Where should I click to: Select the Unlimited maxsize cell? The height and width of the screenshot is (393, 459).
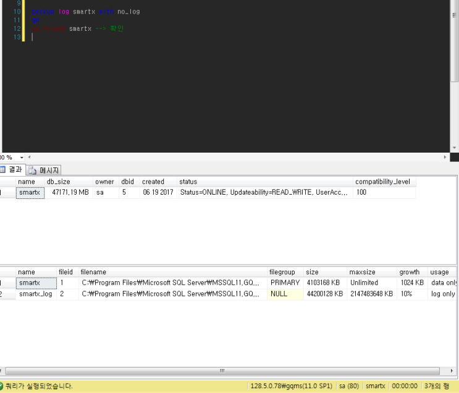[372, 282]
